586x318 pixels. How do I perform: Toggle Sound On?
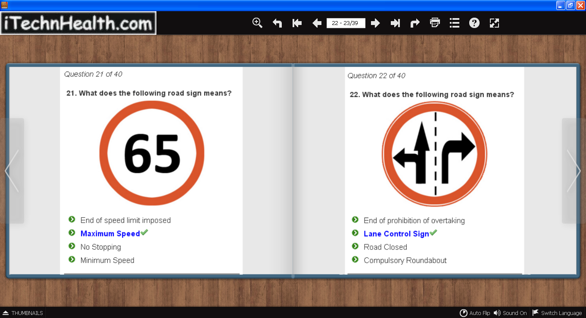pyautogui.click(x=510, y=313)
